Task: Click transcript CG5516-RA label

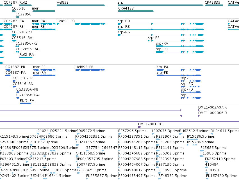Action: pos(22,38)
